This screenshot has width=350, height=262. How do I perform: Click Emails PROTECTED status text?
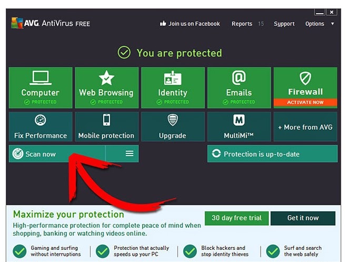coord(243,102)
